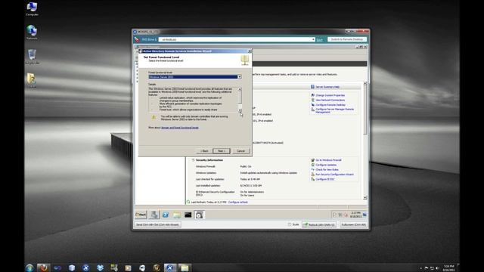
Task: Collapse the Security Information section
Action: tap(193, 160)
